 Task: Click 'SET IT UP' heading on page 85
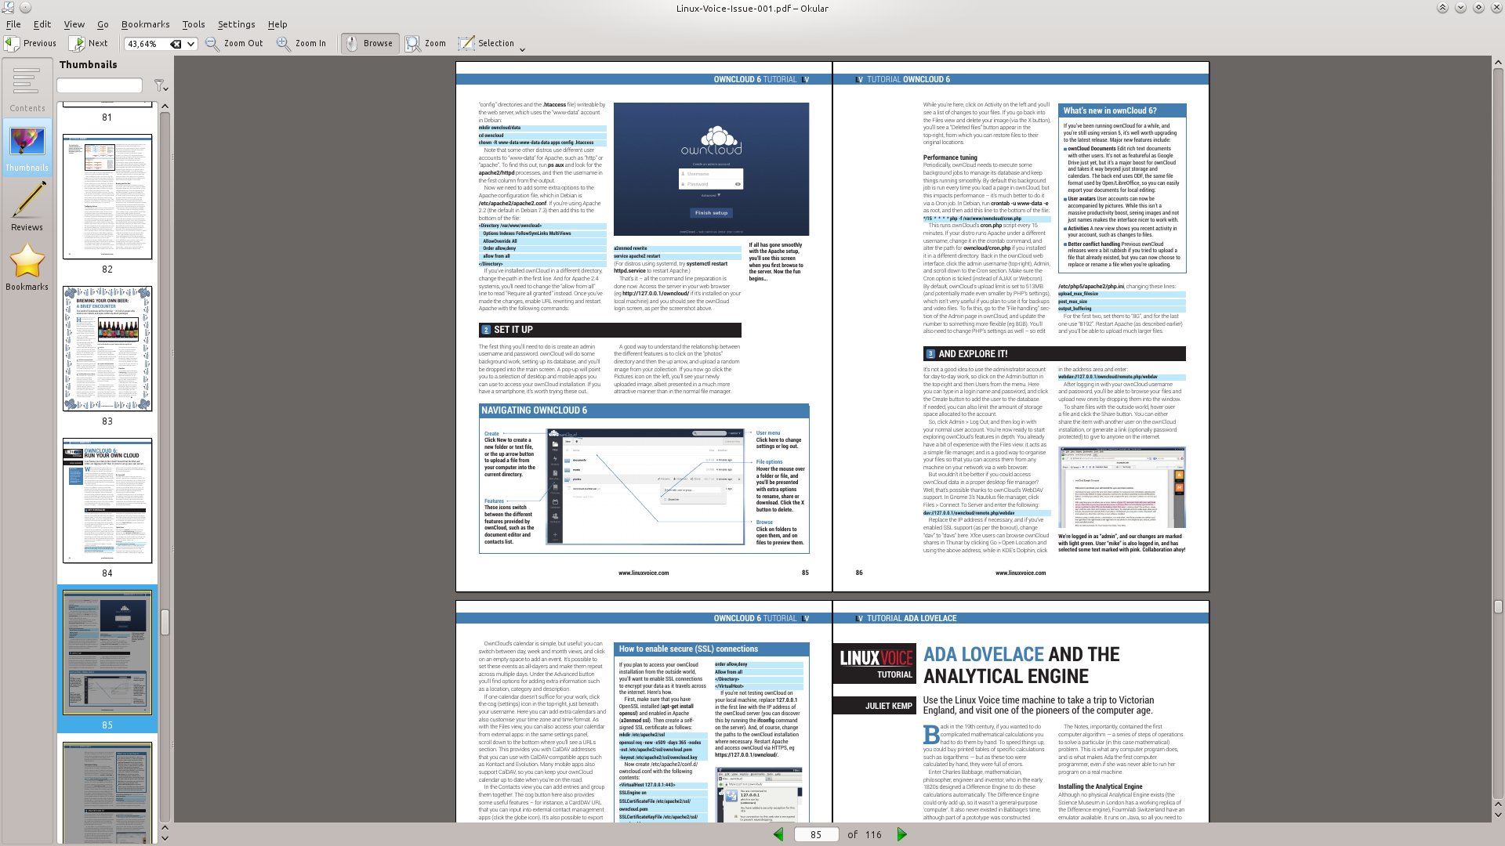(x=513, y=330)
